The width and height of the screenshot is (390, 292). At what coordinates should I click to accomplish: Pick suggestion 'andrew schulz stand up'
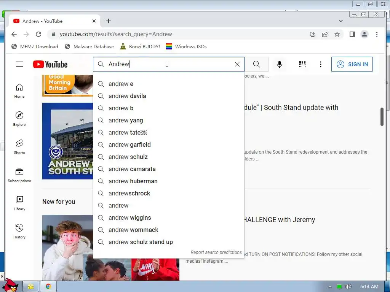pyautogui.click(x=169, y=242)
